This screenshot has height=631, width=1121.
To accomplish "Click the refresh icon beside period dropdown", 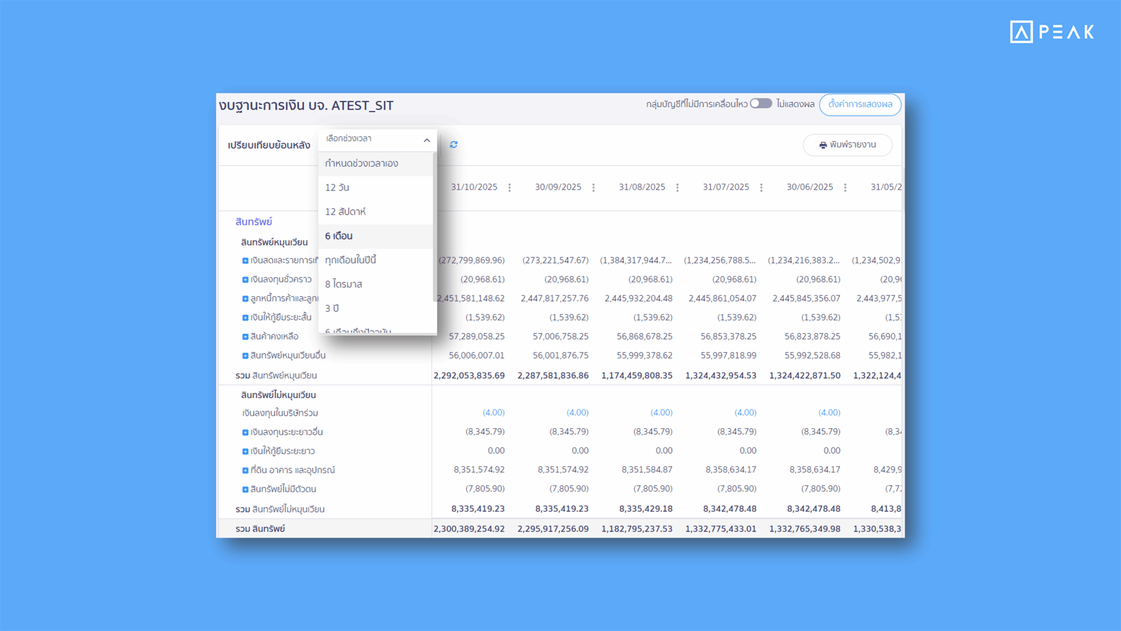I will click(454, 145).
